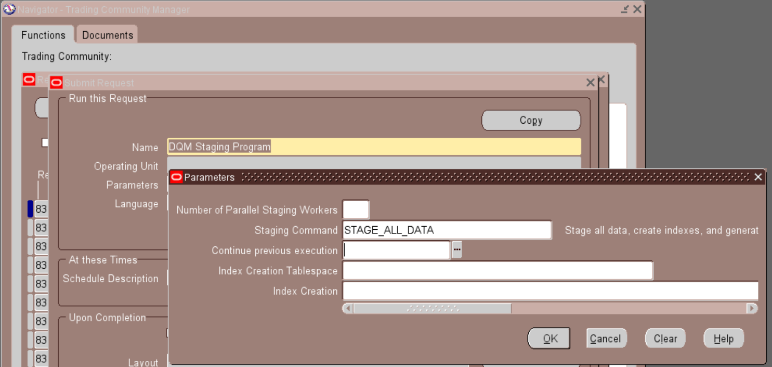
Task: Click the Parameters scrollbar right arrow
Action: click(x=752, y=308)
